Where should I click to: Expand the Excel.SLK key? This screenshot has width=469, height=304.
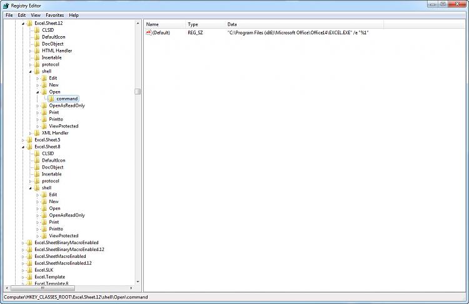pos(23,270)
